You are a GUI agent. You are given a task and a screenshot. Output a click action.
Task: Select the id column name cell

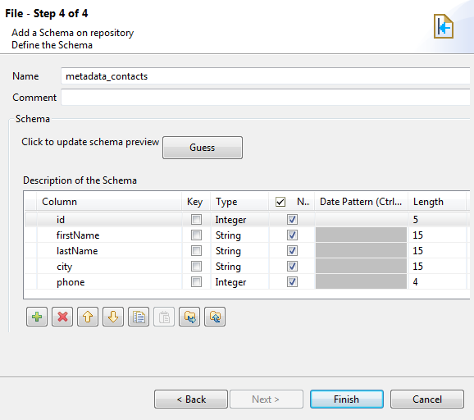click(109, 220)
